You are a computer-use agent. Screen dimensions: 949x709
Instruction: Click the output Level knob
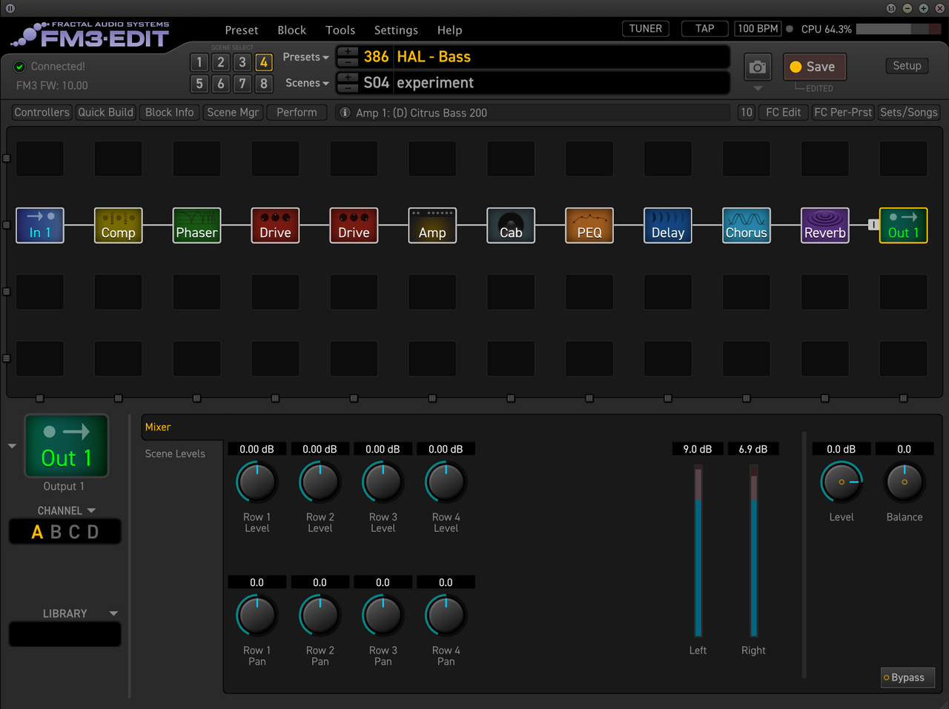point(841,482)
